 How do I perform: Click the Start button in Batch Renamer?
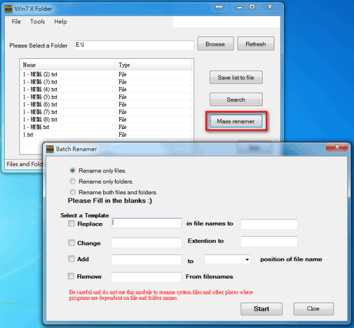coord(261,309)
